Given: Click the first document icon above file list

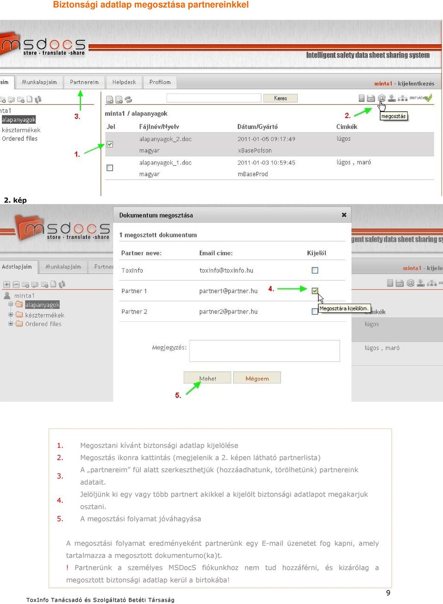Looking at the screenshot, I should point(110,99).
